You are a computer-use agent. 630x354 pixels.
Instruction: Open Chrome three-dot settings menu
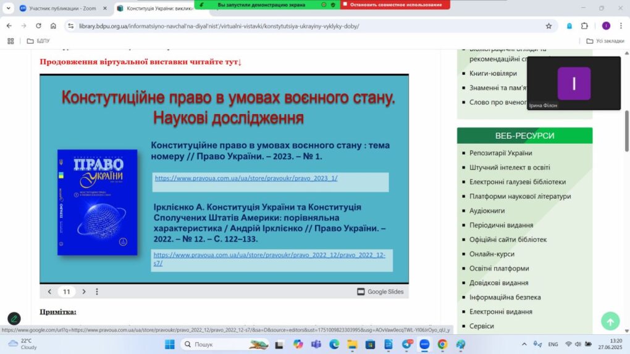point(621,26)
